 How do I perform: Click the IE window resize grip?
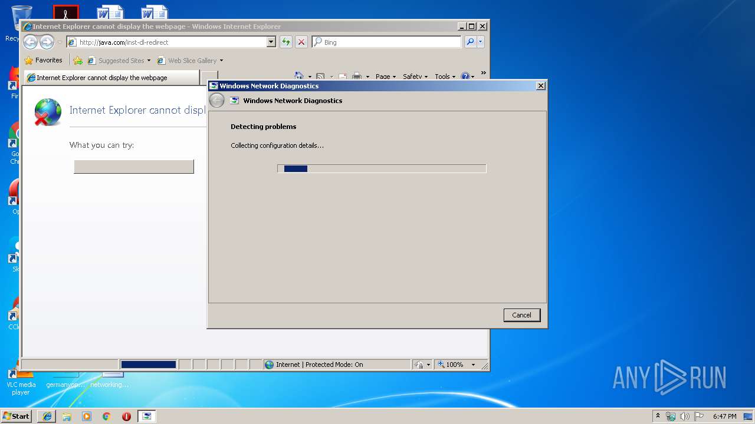pos(485,366)
